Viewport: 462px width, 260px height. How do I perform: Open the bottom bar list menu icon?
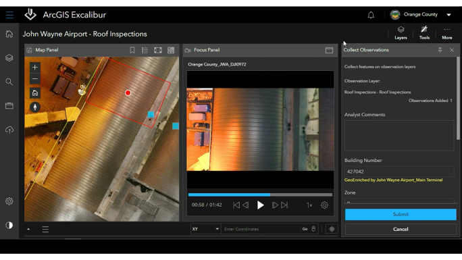(45, 229)
